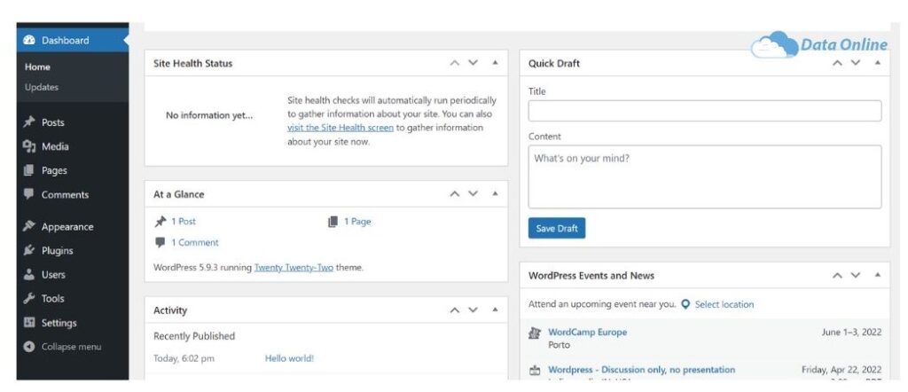Click the 'Recently Published' heading
The image size is (908, 392).
point(194,336)
